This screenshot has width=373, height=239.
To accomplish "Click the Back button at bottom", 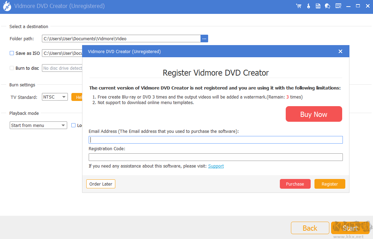I will [x=310, y=228].
